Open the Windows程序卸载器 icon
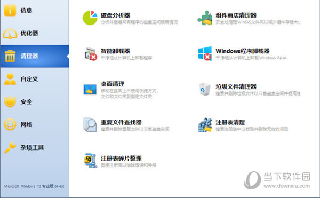The width and height of the screenshot is (320, 198). (205, 53)
